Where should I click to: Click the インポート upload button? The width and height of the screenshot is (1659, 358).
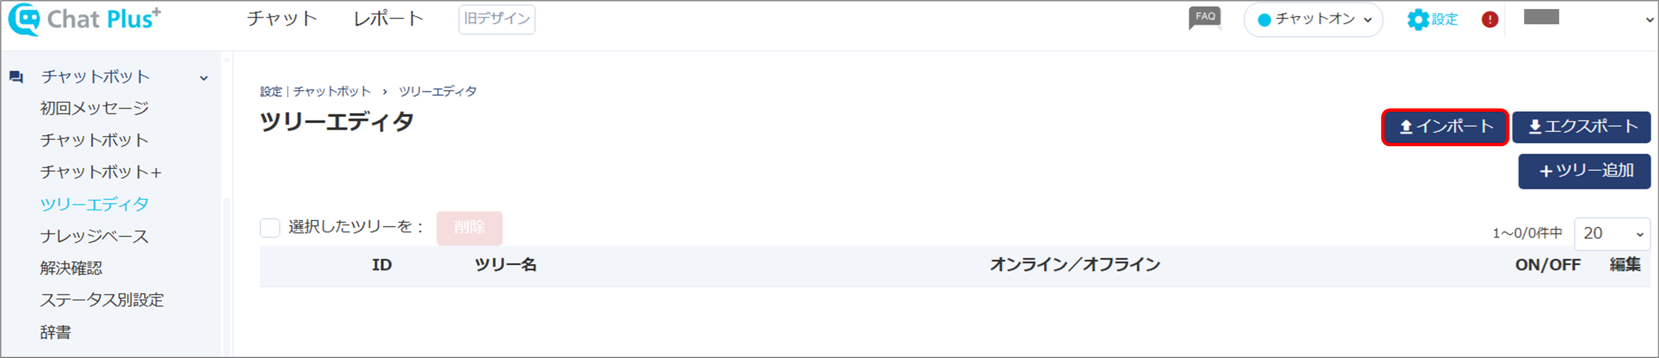tap(1444, 127)
